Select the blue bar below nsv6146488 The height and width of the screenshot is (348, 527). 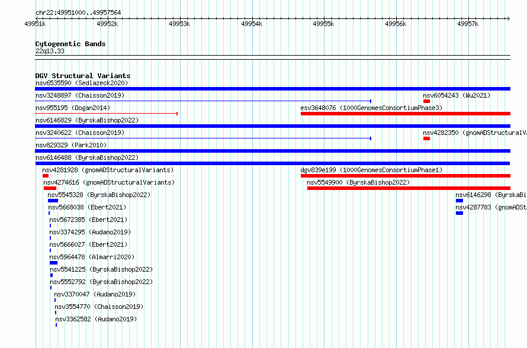coord(272,163)
